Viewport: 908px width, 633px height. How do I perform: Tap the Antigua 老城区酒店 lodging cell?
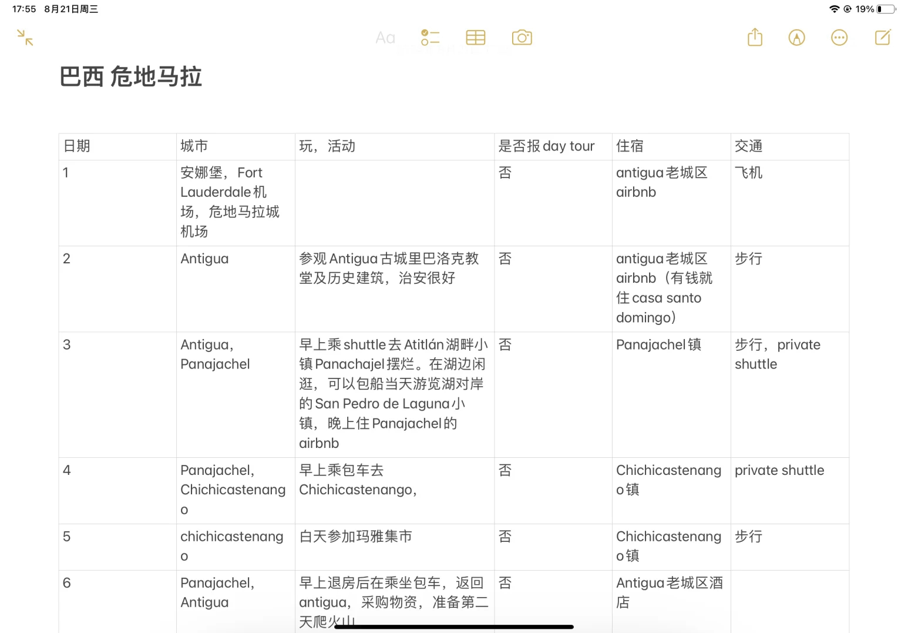[x=671, y=601]
